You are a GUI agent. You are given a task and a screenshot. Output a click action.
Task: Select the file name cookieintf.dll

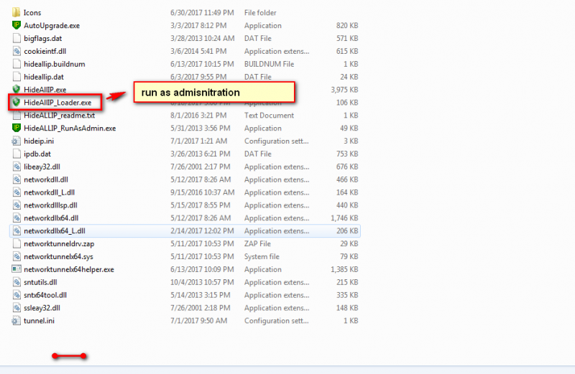point(45,51)
